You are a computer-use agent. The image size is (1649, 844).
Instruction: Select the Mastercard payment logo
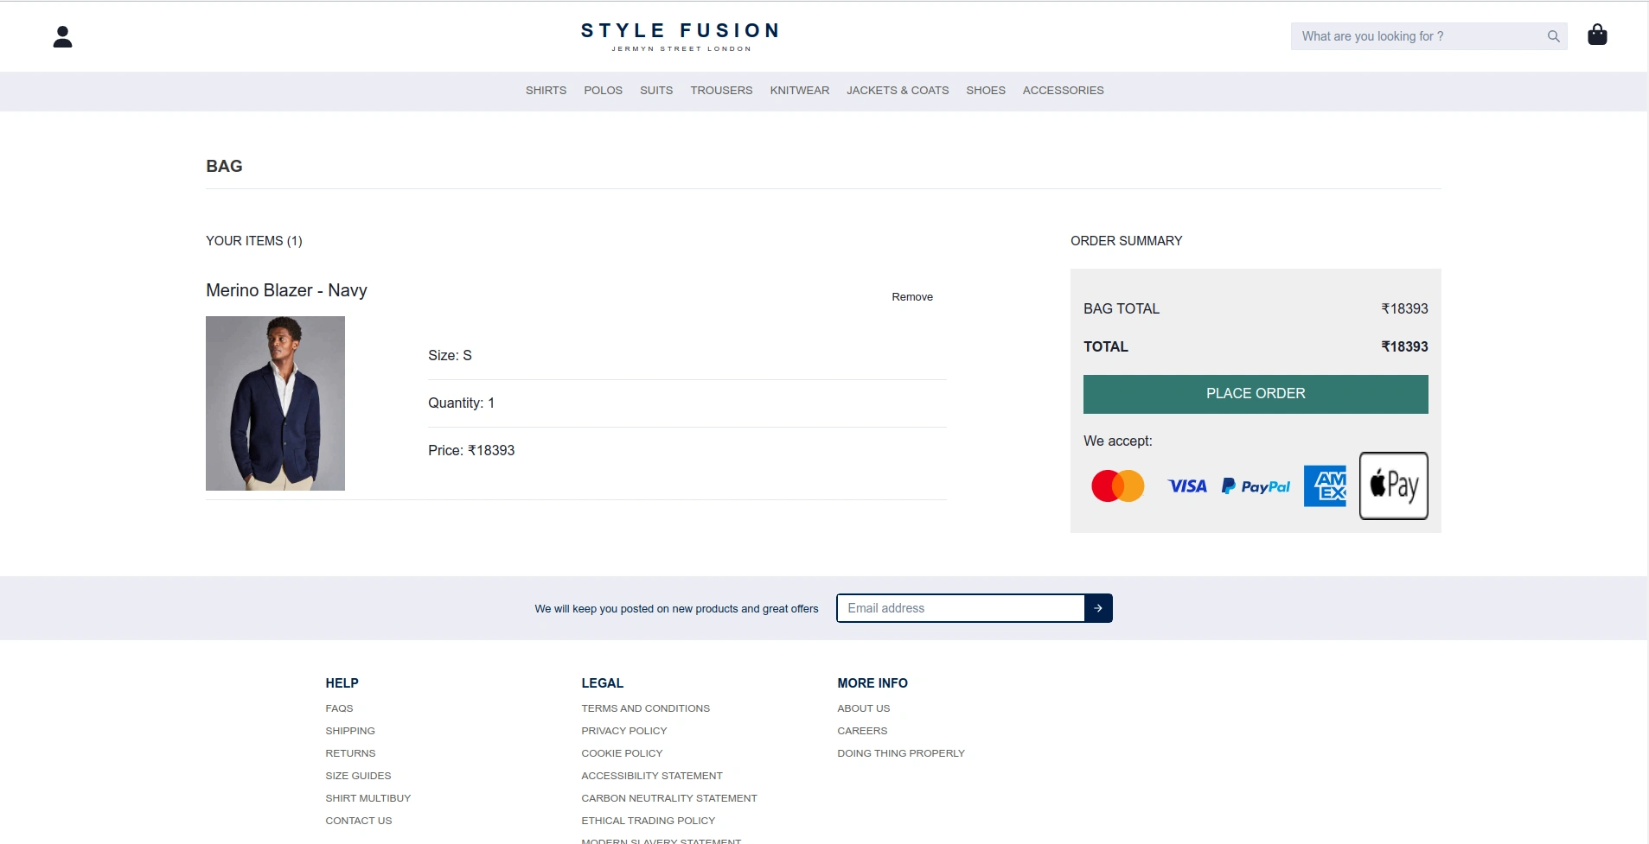point(1117,486)
